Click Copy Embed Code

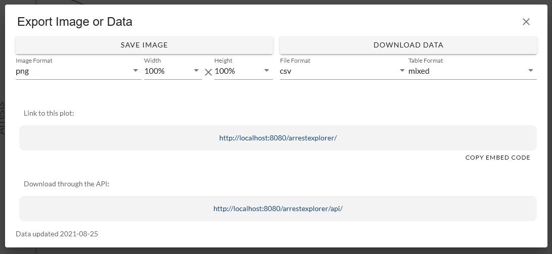497,158
